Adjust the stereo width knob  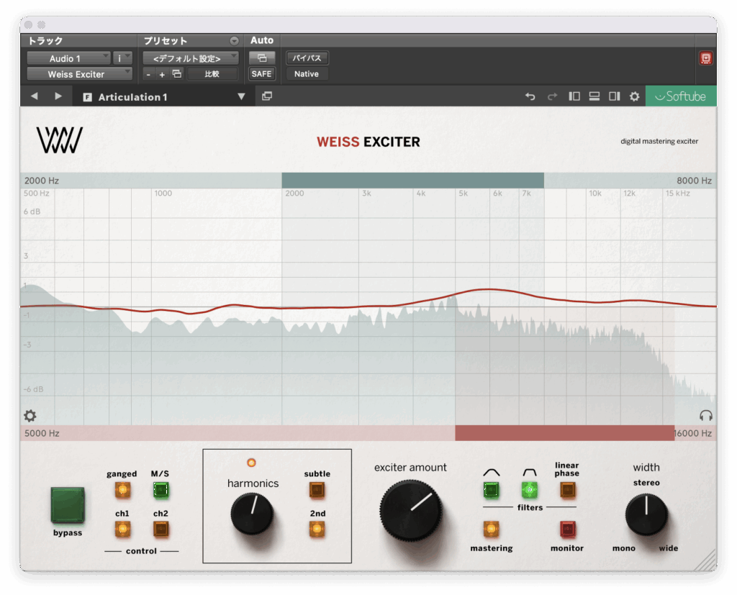point(646,514)
